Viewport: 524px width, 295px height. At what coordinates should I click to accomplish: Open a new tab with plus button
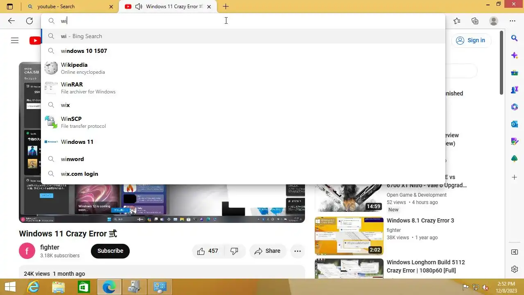click(x=226, y=7)
